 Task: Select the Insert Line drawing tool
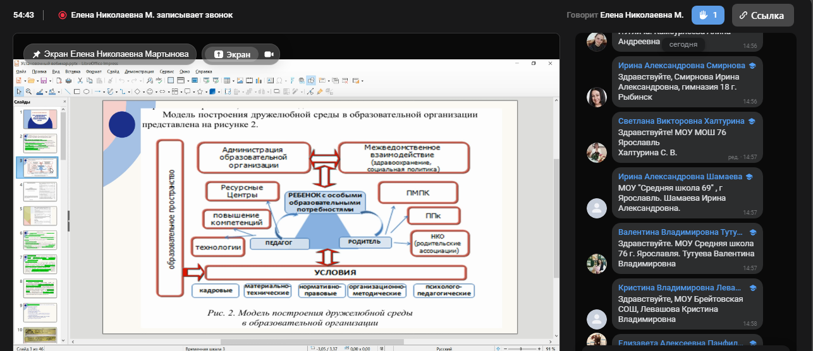coord(68,92)
